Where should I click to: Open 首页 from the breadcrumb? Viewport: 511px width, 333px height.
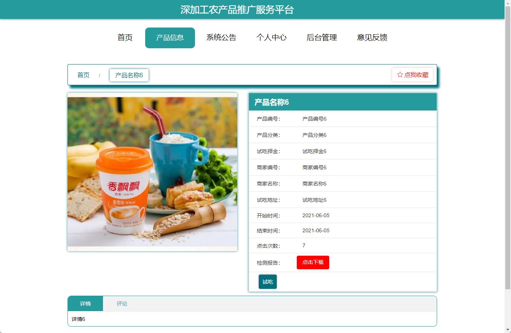click(83, 75)
